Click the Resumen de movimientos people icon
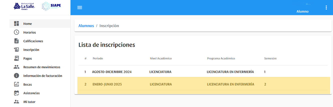333x107 pixels. [x=17, y=67]
